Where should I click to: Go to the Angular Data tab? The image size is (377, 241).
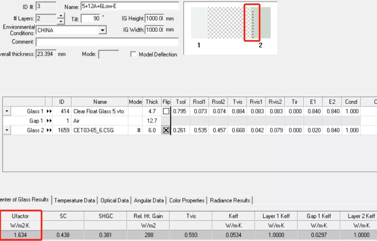click(149, 201)
